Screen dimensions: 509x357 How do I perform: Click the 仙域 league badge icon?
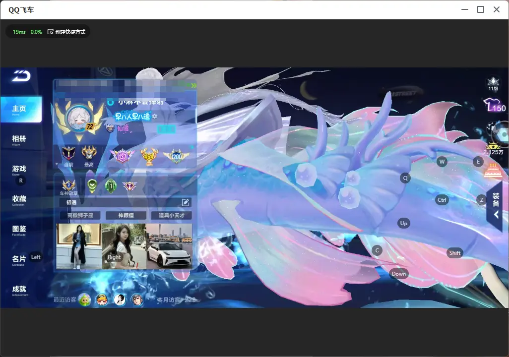tap(110, 128)
